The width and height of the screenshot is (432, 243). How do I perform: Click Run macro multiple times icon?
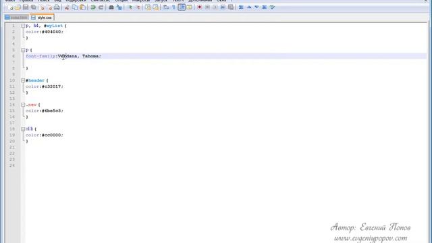223,7
